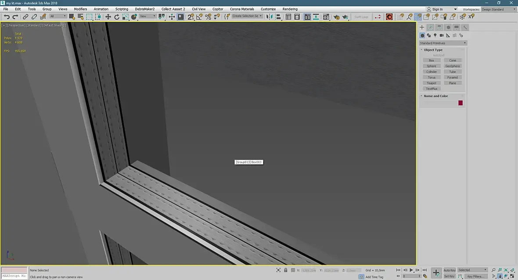Viewport: 518px width, 280px height.
Task: Open Standard Primitives dropdown
Action: (x=442, y=43)
